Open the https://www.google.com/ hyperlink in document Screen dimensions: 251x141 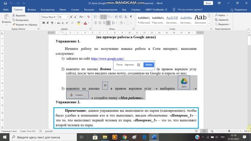(107, 58)
